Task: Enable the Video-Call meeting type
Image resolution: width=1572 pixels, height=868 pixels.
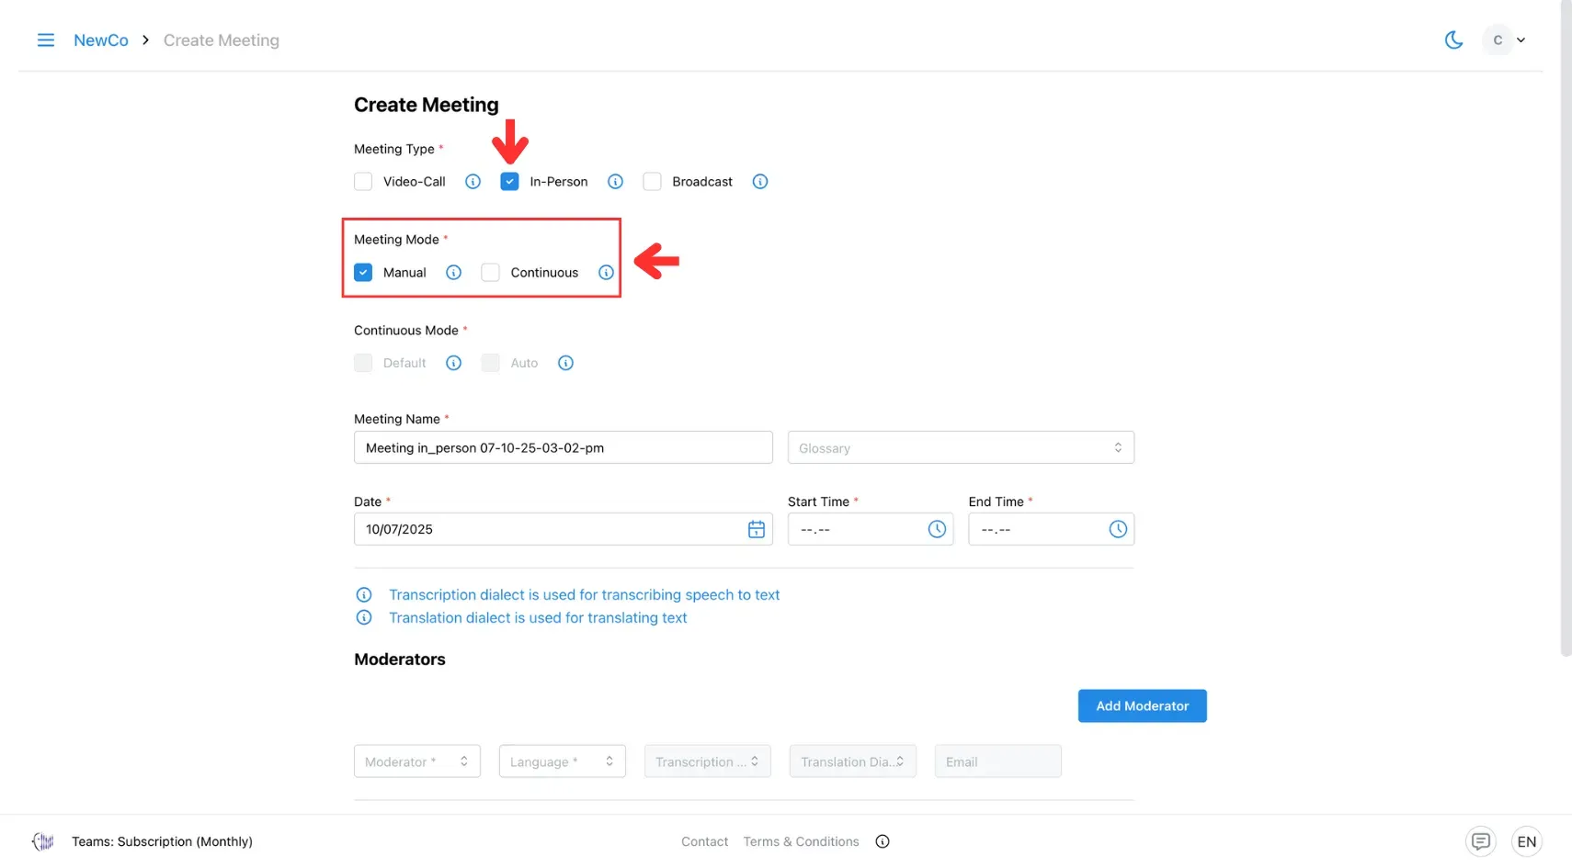Action: tap(362, 181)
